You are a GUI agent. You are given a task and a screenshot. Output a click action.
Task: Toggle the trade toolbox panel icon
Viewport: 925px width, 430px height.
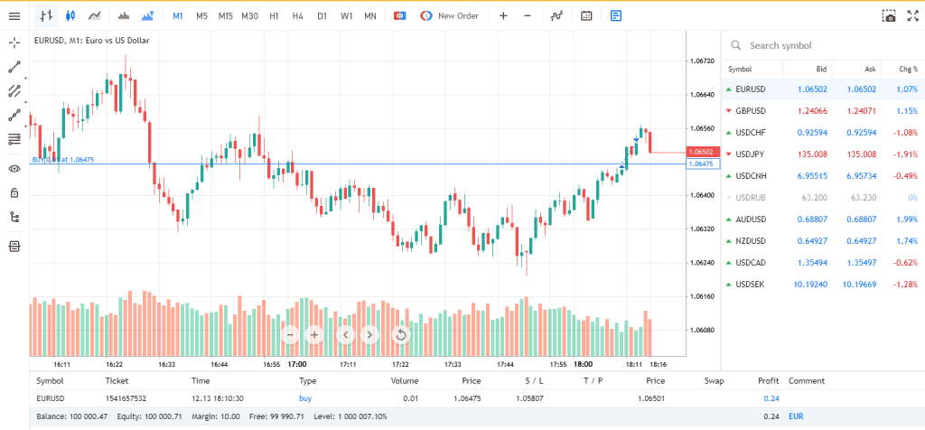coord(14,246)
